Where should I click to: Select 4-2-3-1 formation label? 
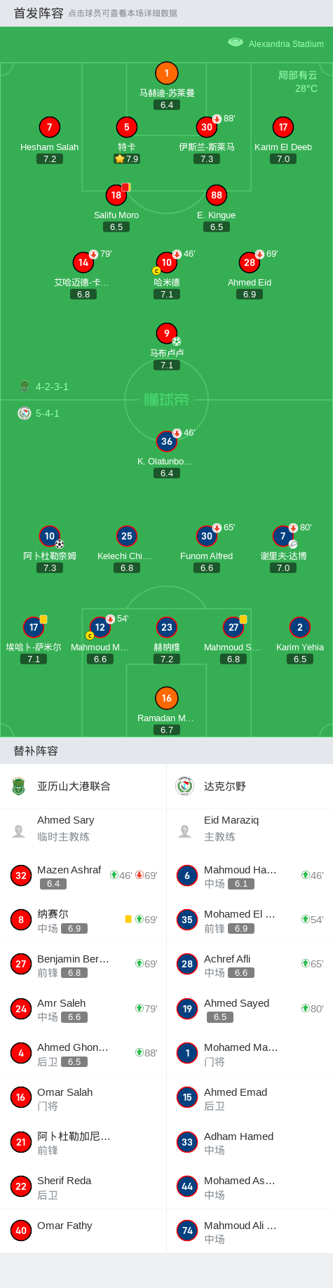(52, 387)
